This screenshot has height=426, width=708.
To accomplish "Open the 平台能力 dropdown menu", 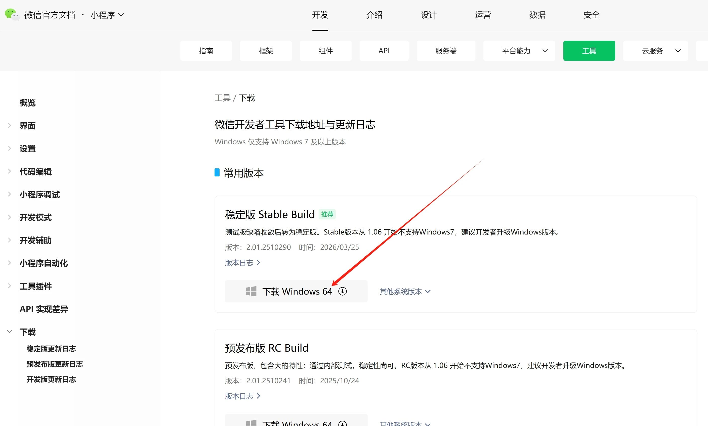I will [x=519, y=51].
